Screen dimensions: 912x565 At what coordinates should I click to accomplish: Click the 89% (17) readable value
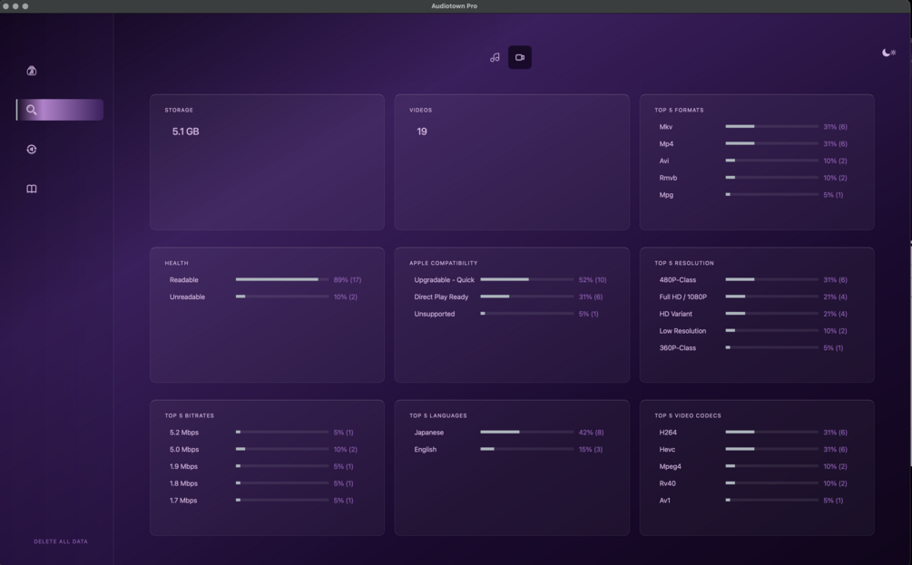tap(348, 279)
